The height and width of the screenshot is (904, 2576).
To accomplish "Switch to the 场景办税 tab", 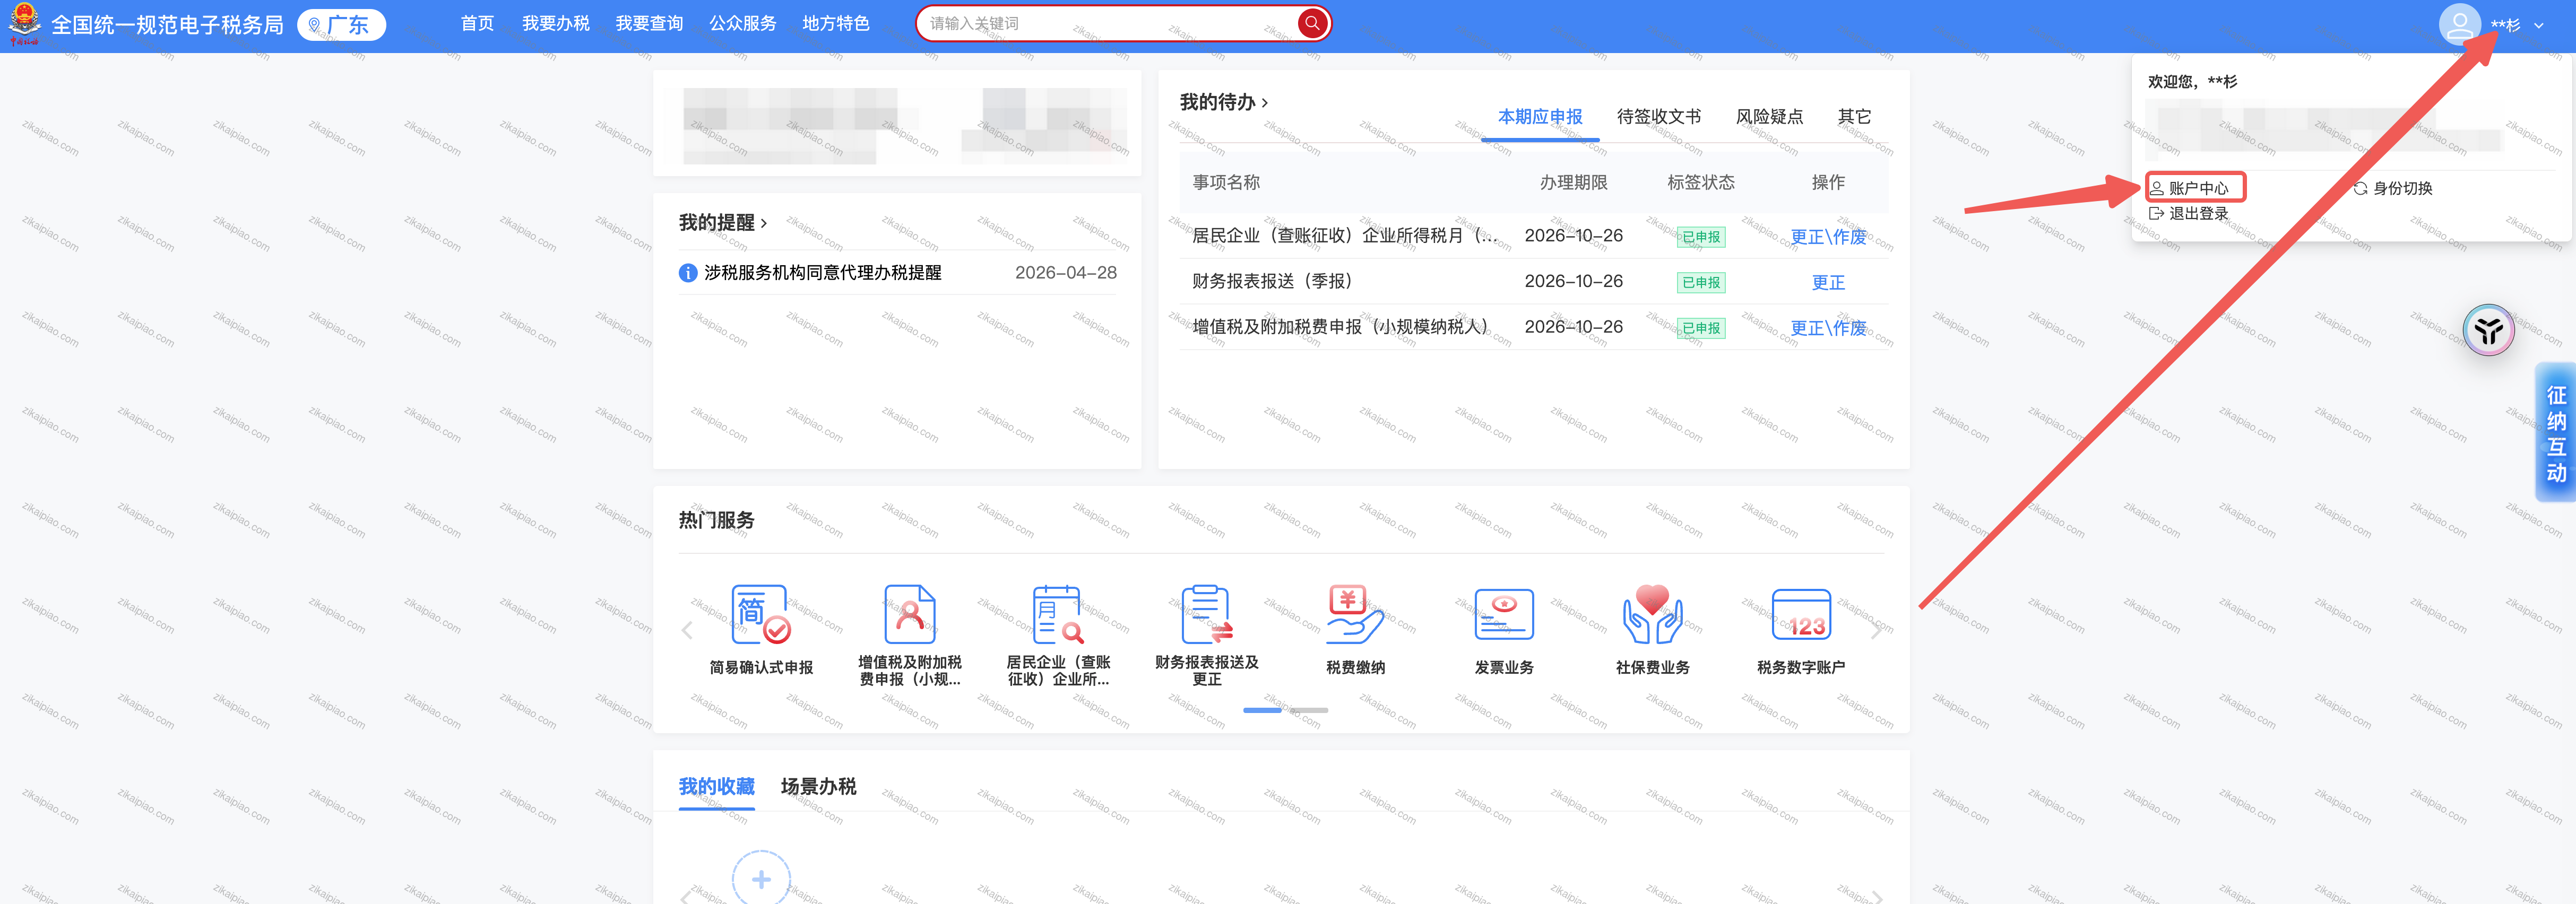I will 818,786.
